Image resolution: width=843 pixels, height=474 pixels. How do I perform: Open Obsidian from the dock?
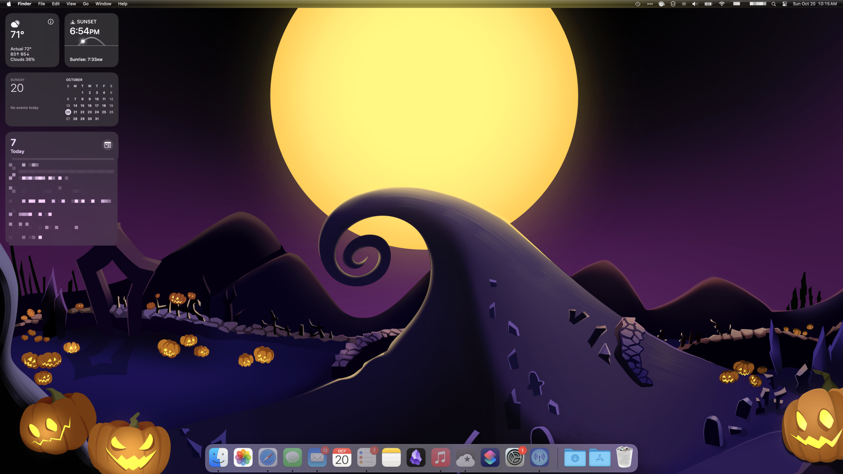pos(416,458)
